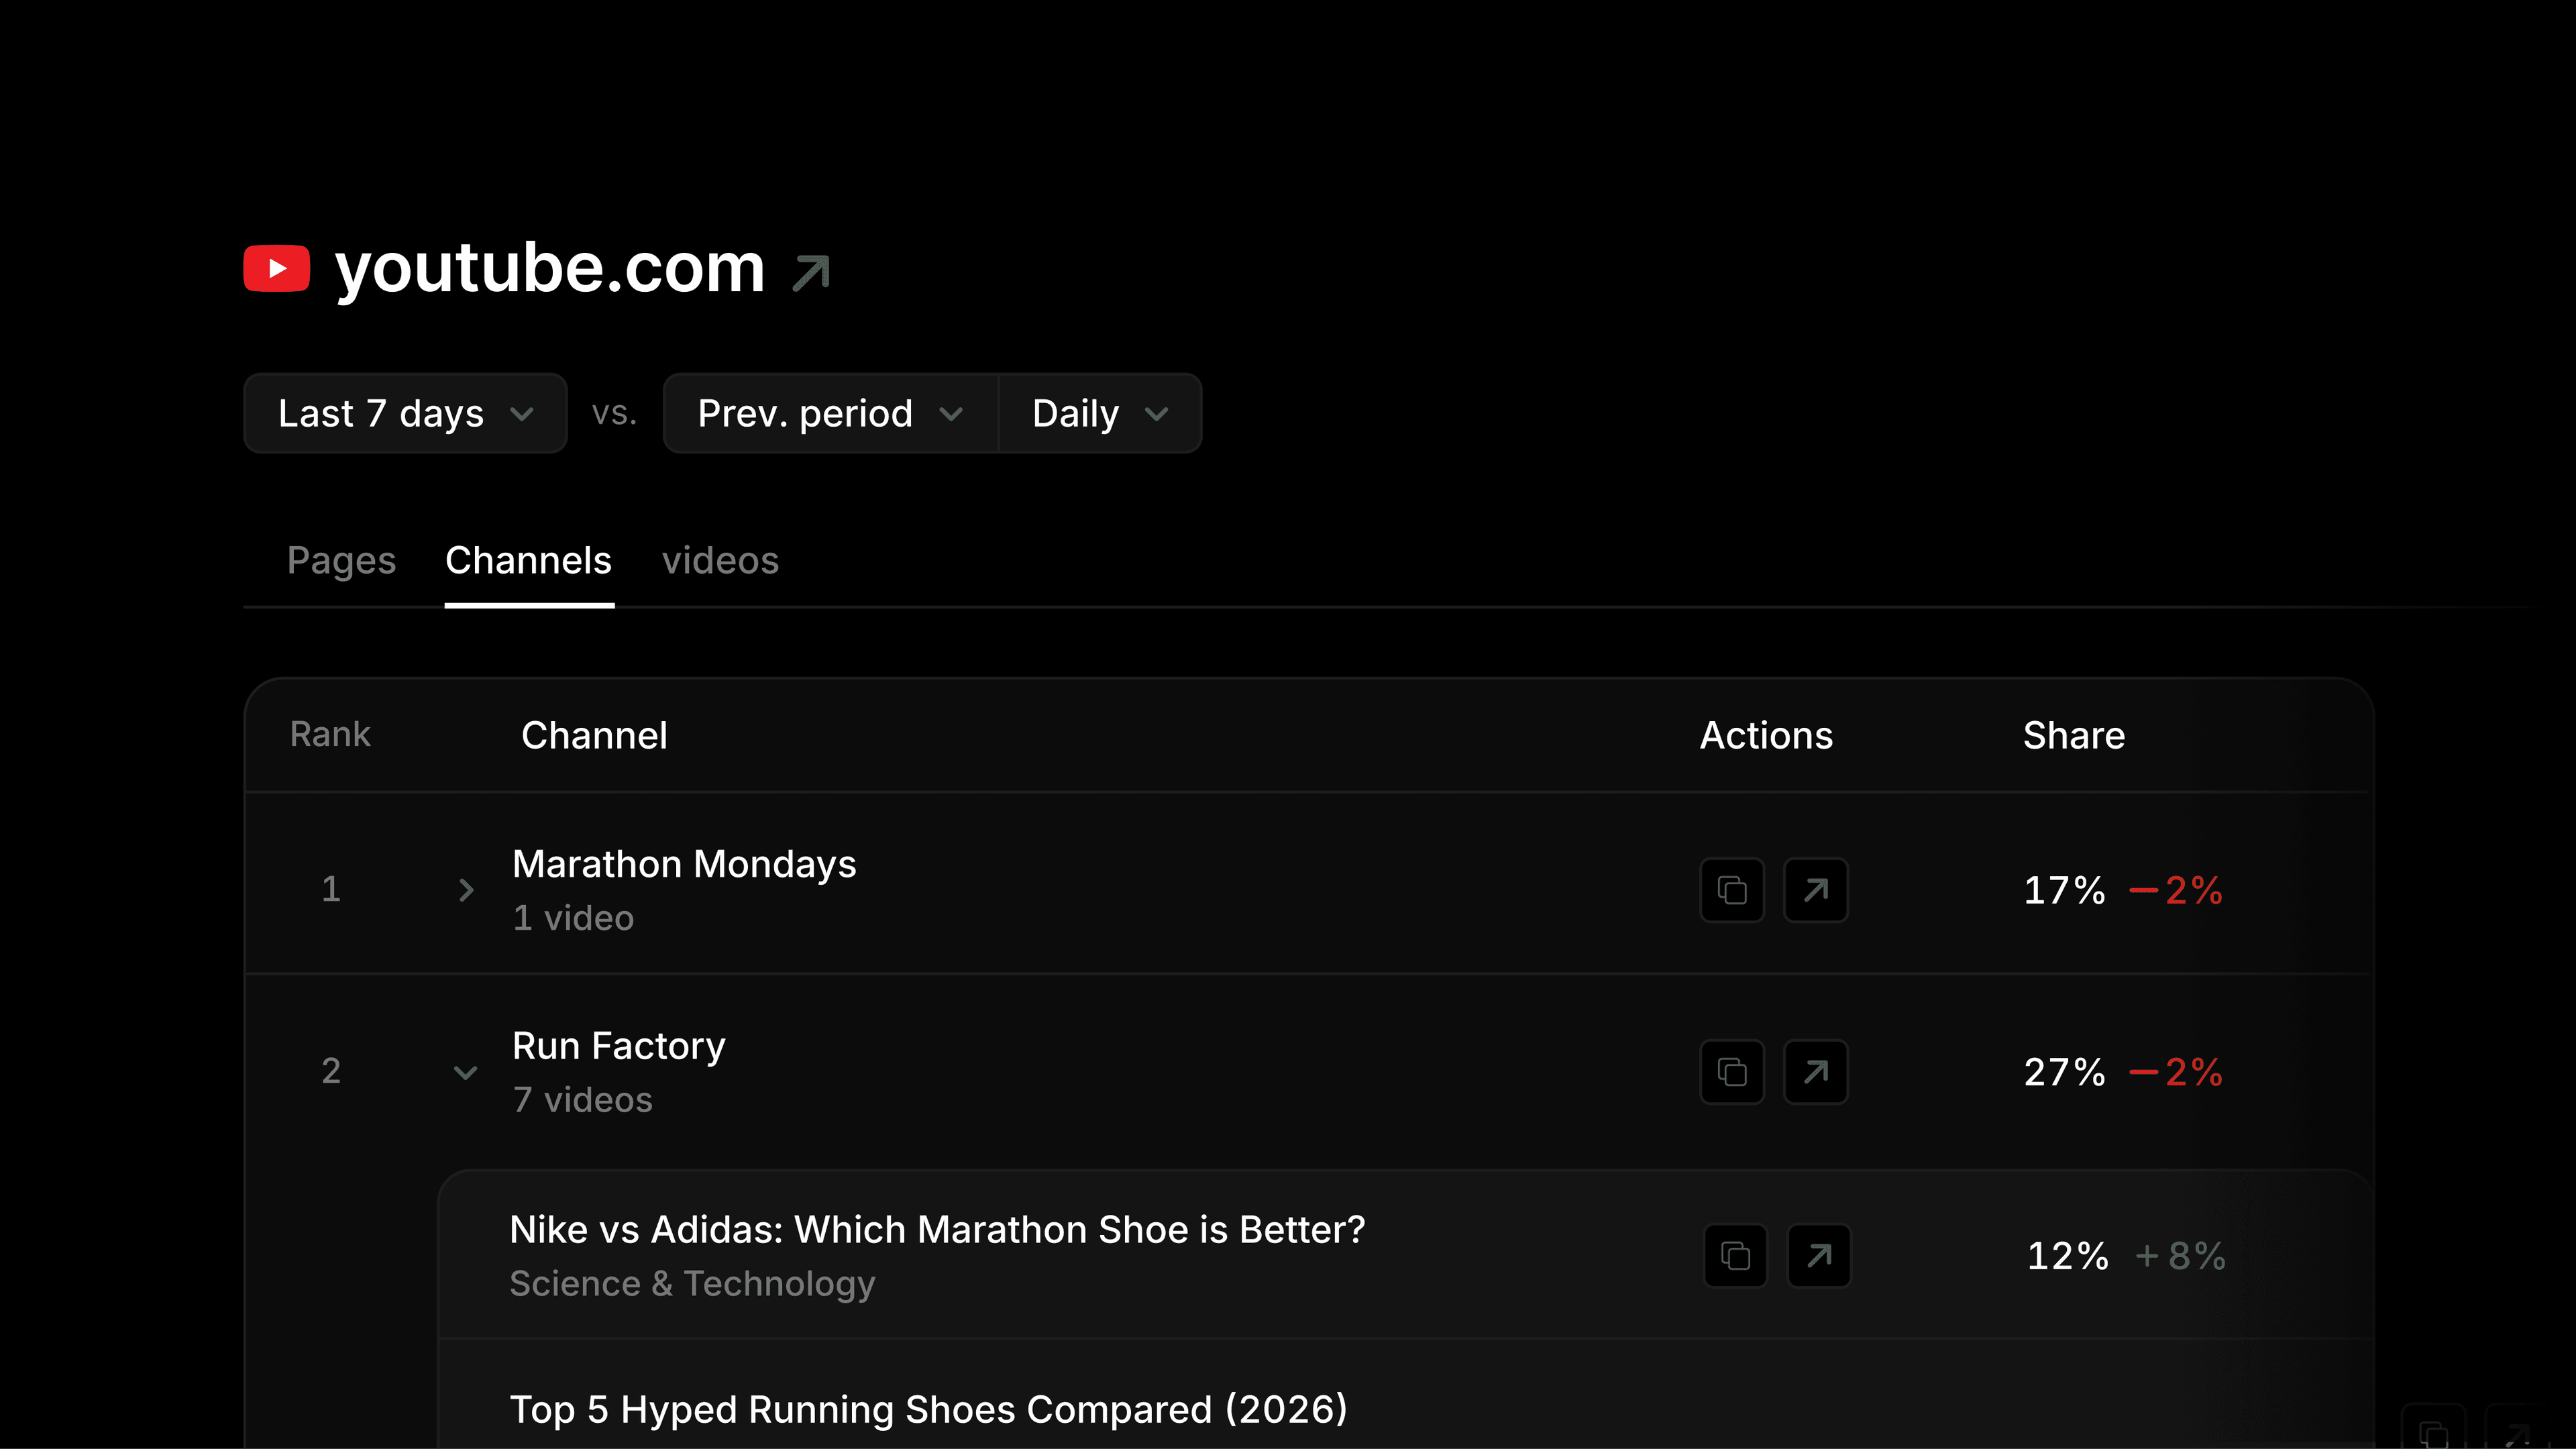
Task: Click the Science & Technology category label
Action: 692,1284
